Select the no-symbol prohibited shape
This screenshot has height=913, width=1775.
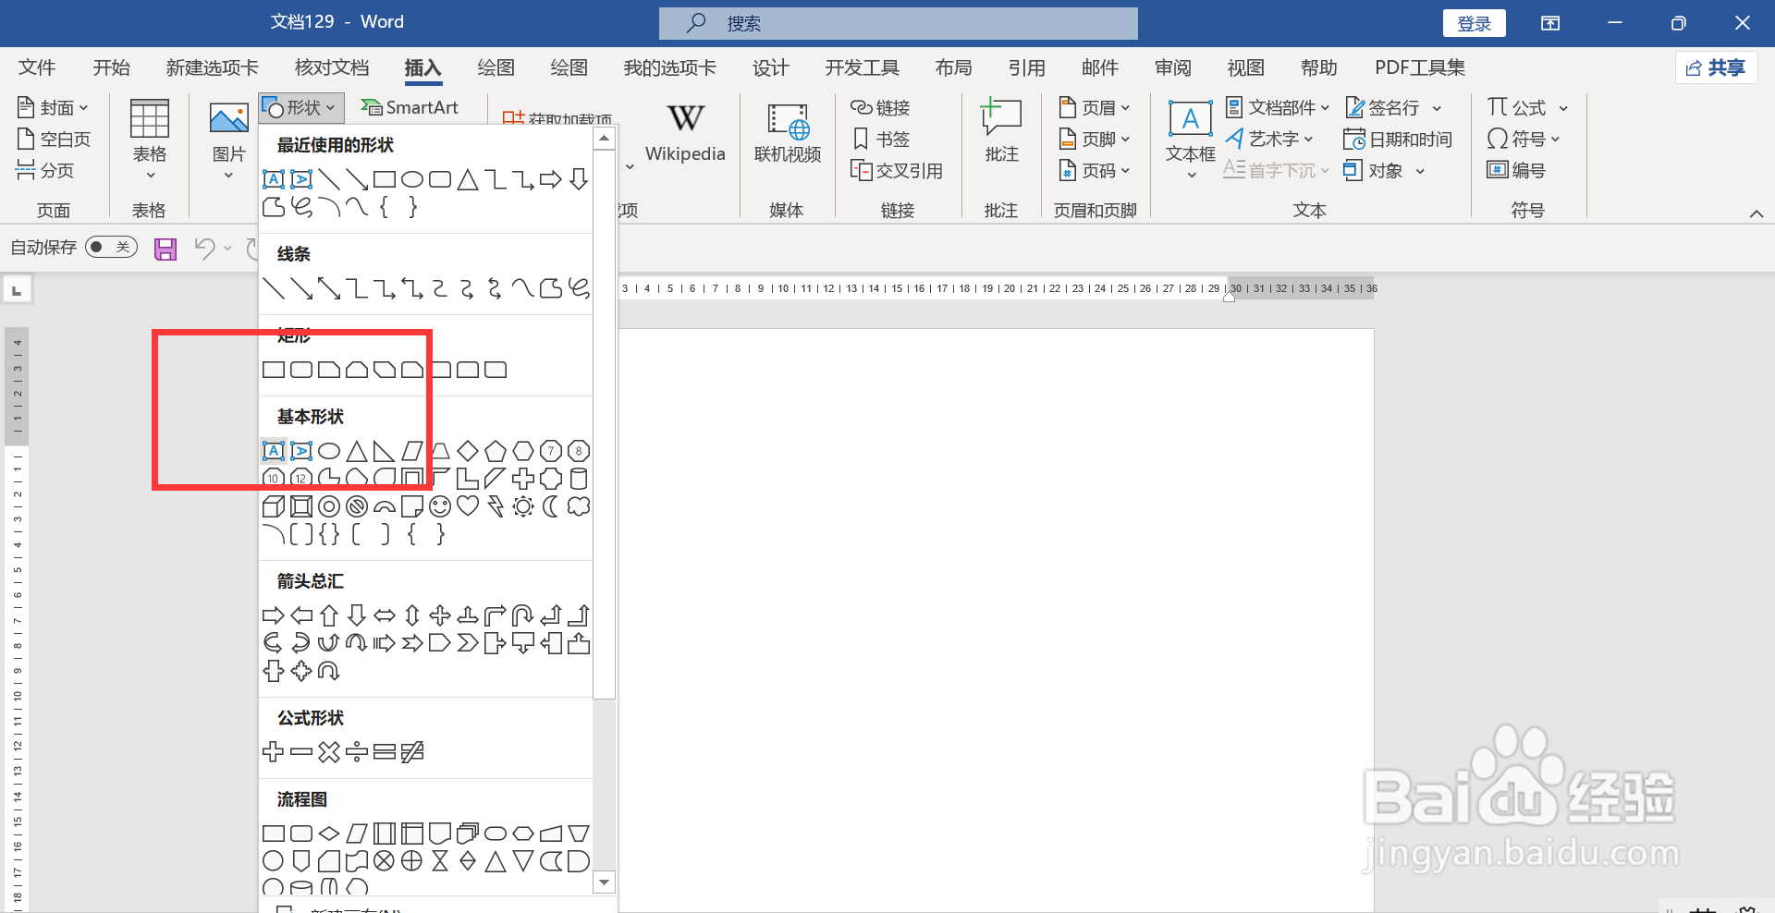tap(357, 506)
